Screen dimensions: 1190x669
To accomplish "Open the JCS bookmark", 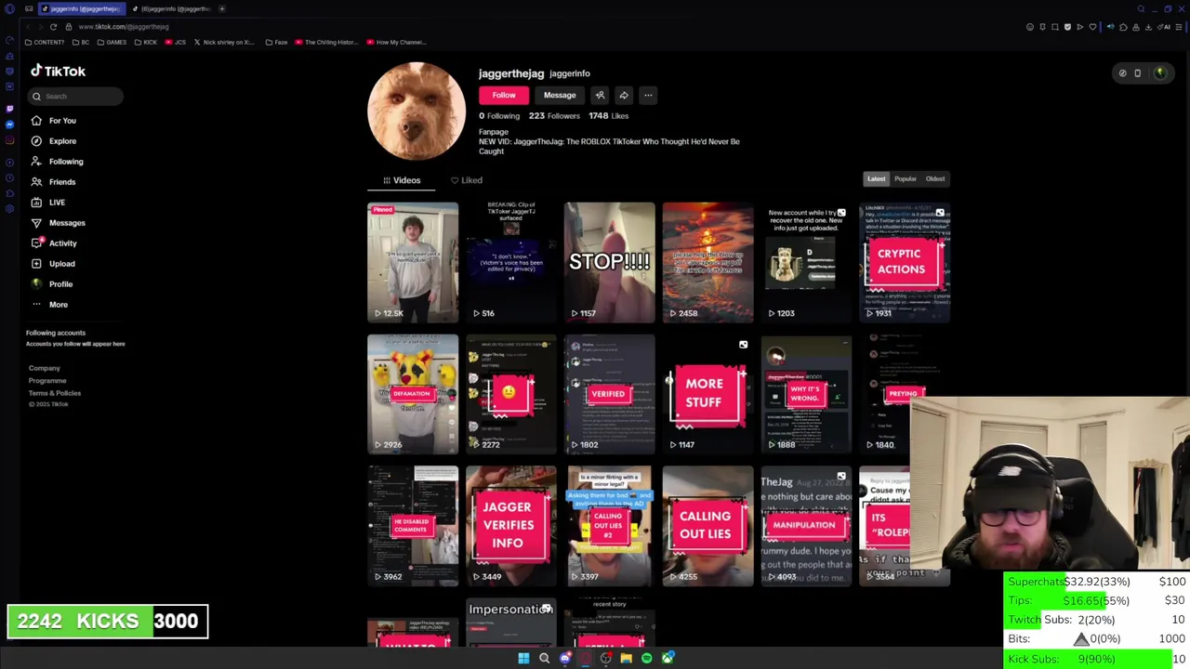I will 176,43.
